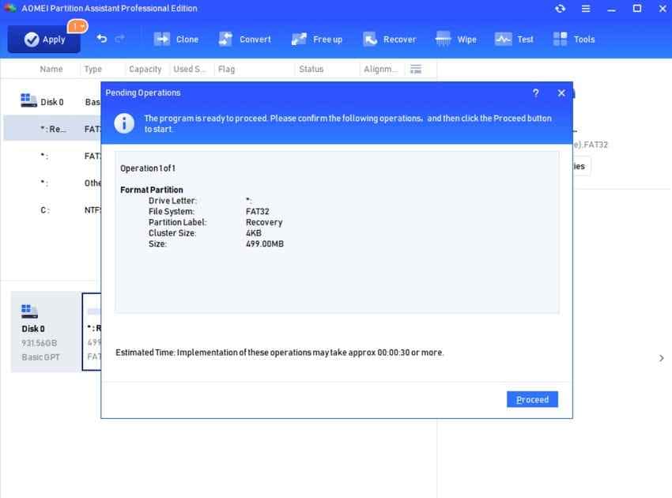The height and width of the screenshot is (498, 672).
Task: Click the 'Format Partition' operation heading
Action: [x=152, y=190]
